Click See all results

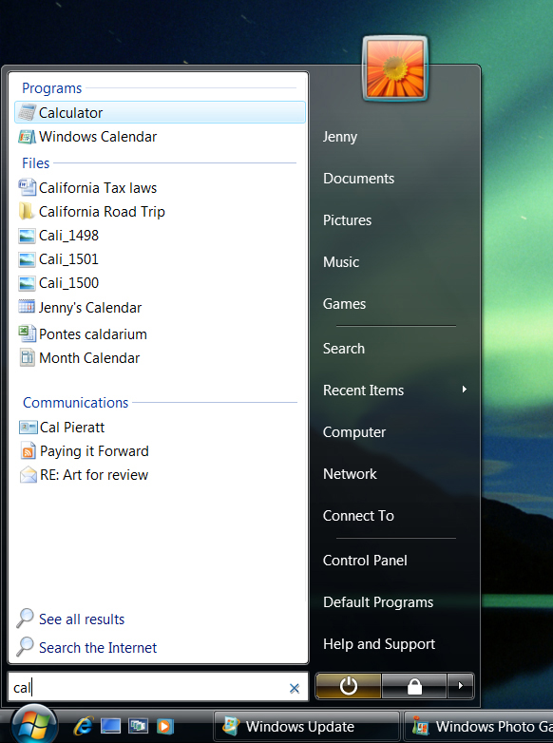pyautogui.click(x=82, y=619)
